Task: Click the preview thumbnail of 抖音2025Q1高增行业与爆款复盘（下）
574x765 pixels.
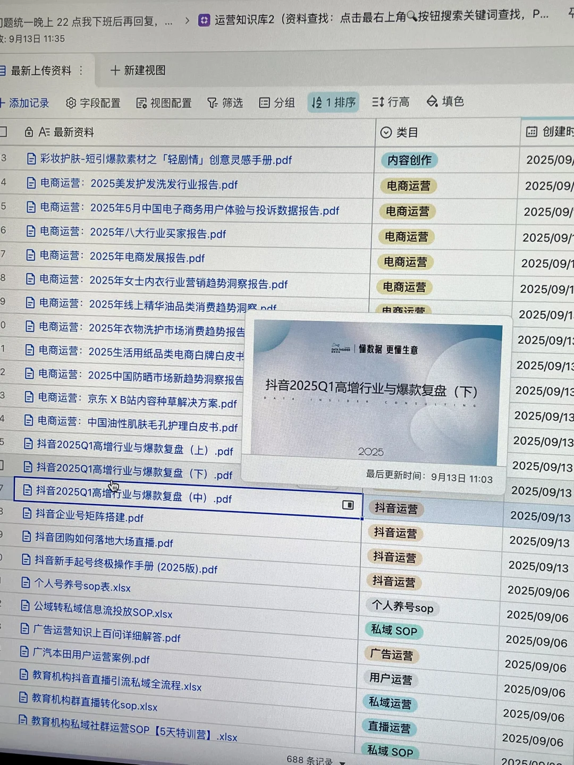Action: click(375, 393)
